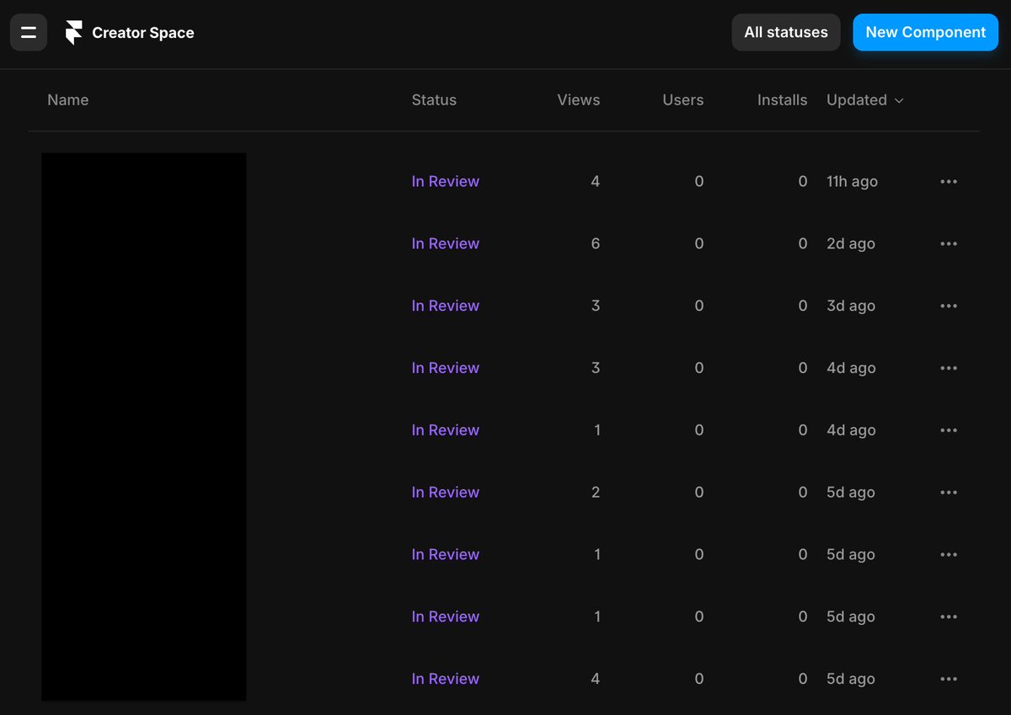Open the three-dot menu for the 2d ago row
1011x715 pixels.
pos(949,244)
